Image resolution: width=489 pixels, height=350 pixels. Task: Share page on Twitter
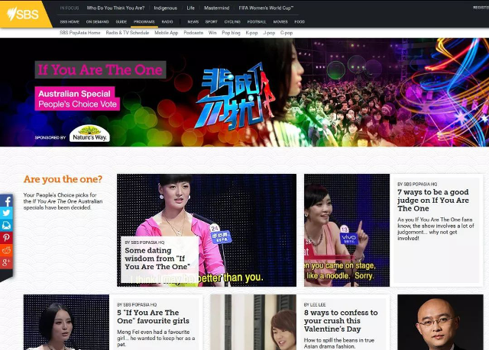click(x=7, y=214)
